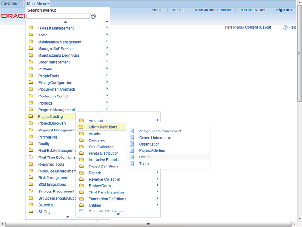
Task: Open the Favorites dropdown
Action: (x=10, y=3)
